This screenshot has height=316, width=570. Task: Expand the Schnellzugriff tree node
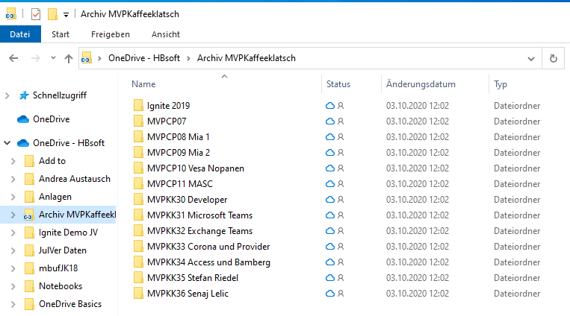tap(7, 95)
